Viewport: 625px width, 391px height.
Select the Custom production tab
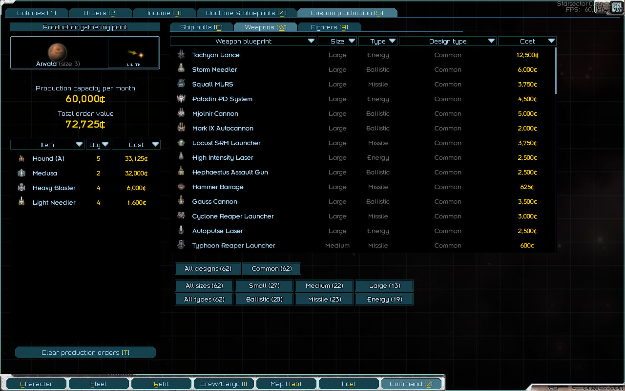347,13
